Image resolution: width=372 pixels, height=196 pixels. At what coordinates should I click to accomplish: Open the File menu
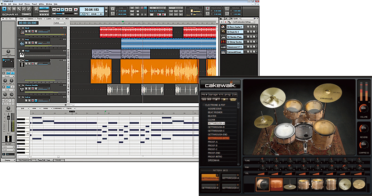point(5,4)
